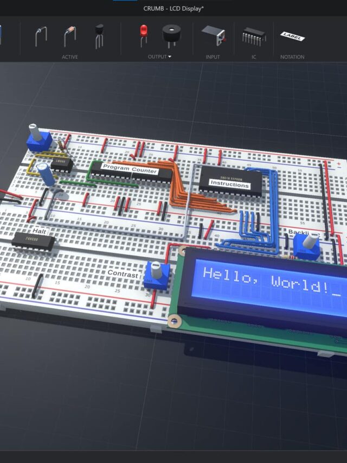Click the INPUT category label
This screenshot has width=347, height=463.
coord(213,57)
